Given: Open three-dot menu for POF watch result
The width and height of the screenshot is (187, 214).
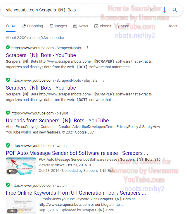Looking at the screenshot, I should click(x=73, y=145).
